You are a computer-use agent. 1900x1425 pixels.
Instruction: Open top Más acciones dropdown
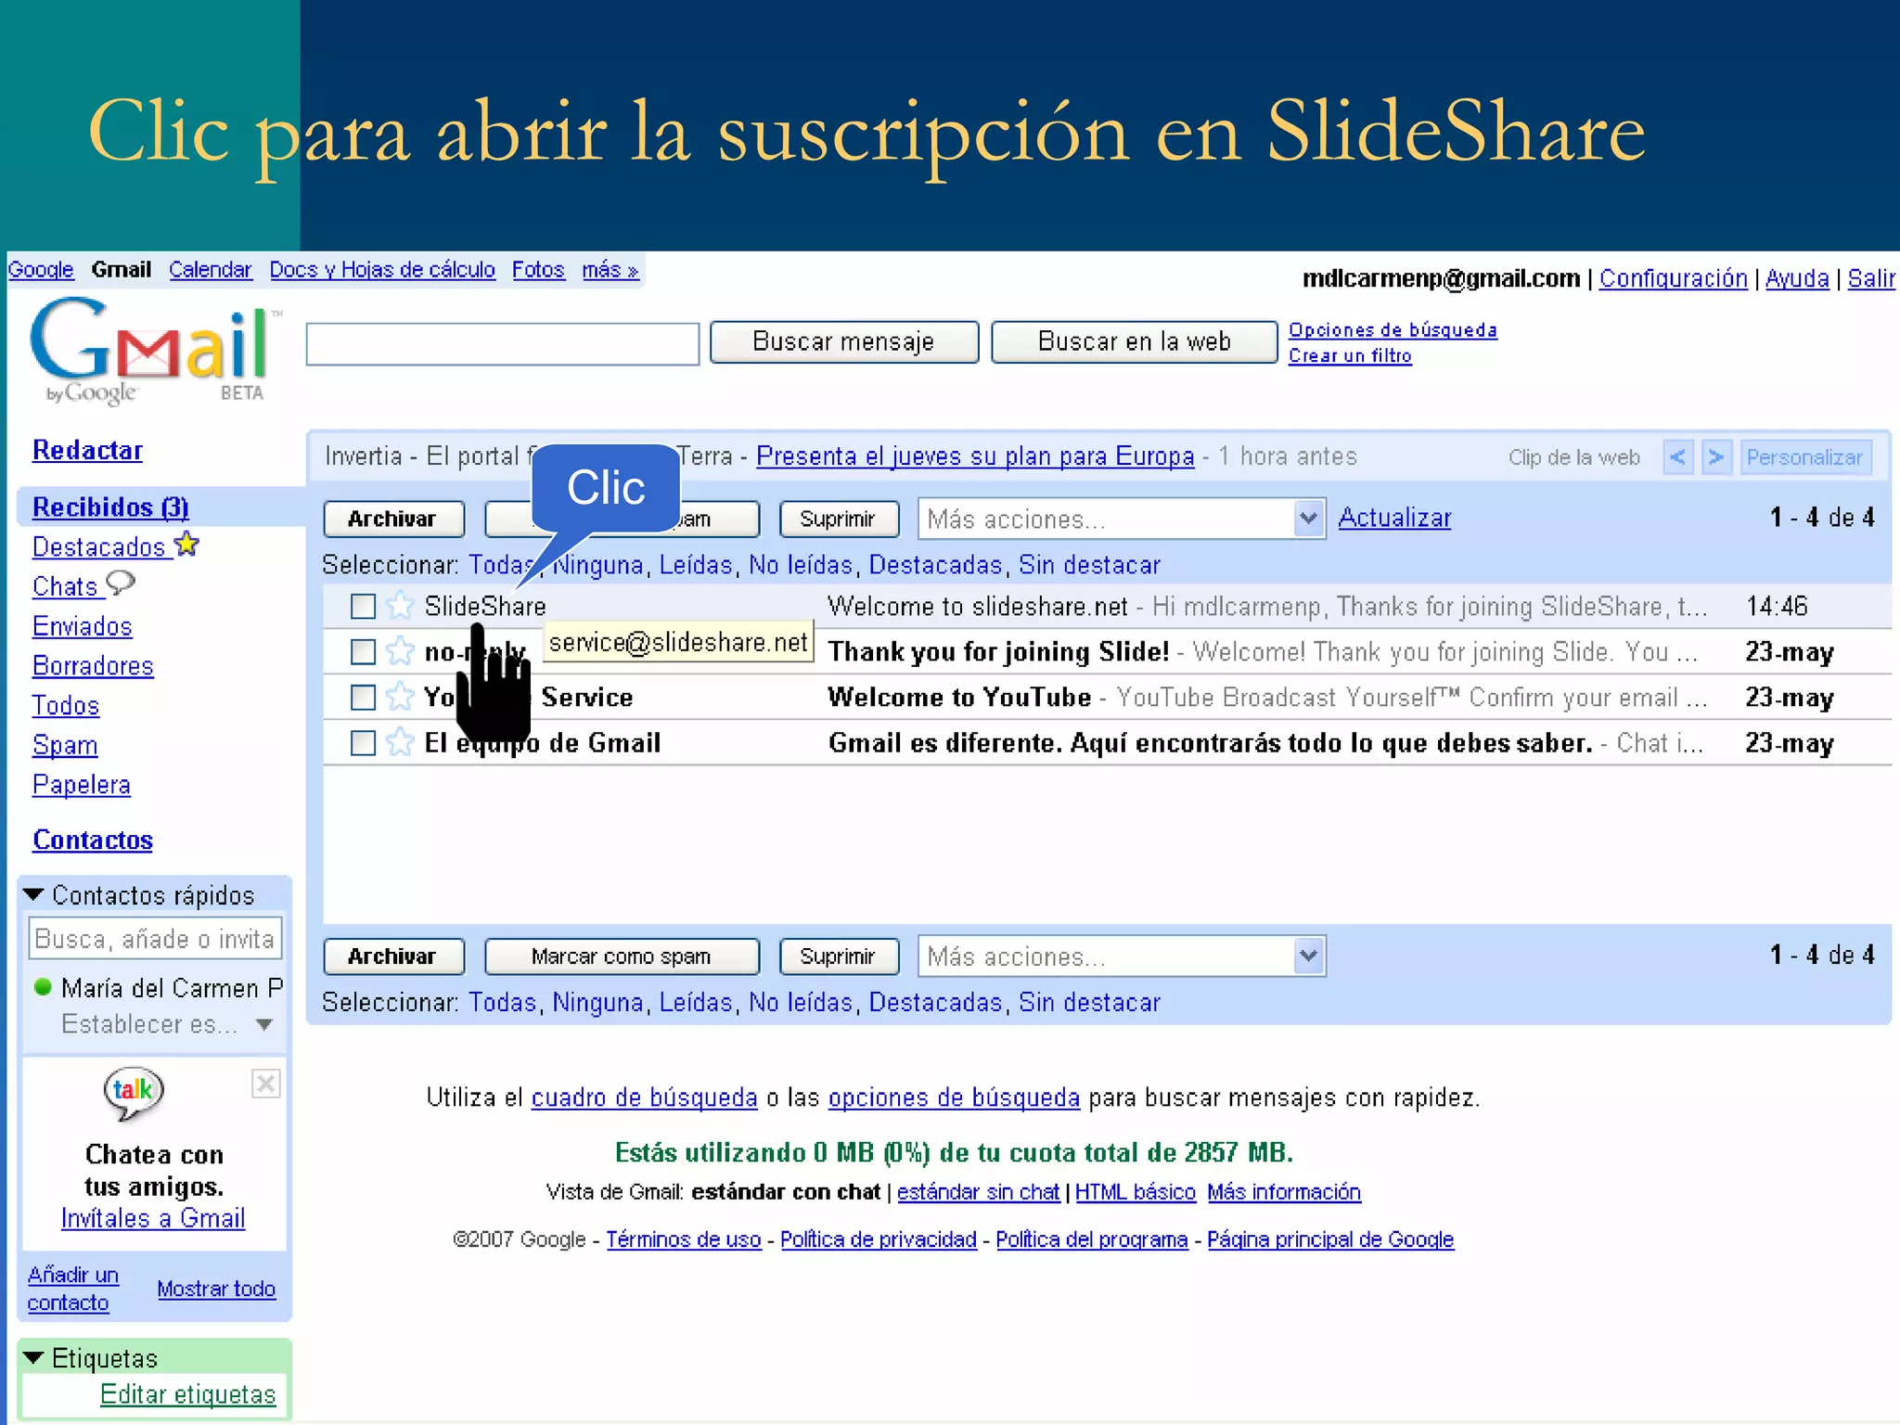click(x=1122, y=519)
